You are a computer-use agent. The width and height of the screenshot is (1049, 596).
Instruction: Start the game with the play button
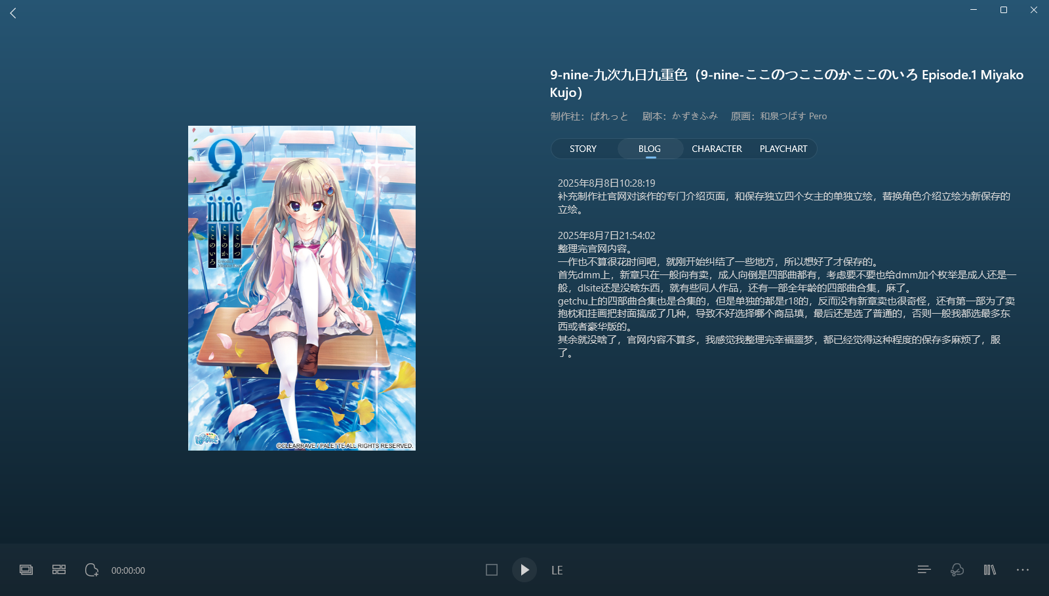coord(524,570)
